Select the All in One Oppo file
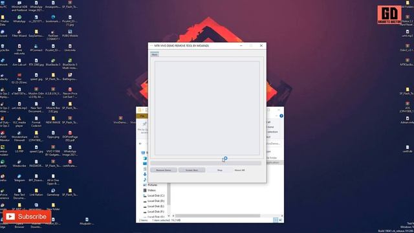 pyautogui.click(x=53, y=180)
